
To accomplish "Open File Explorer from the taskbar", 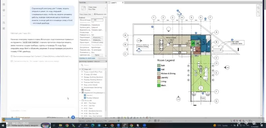I will point(61,126).
